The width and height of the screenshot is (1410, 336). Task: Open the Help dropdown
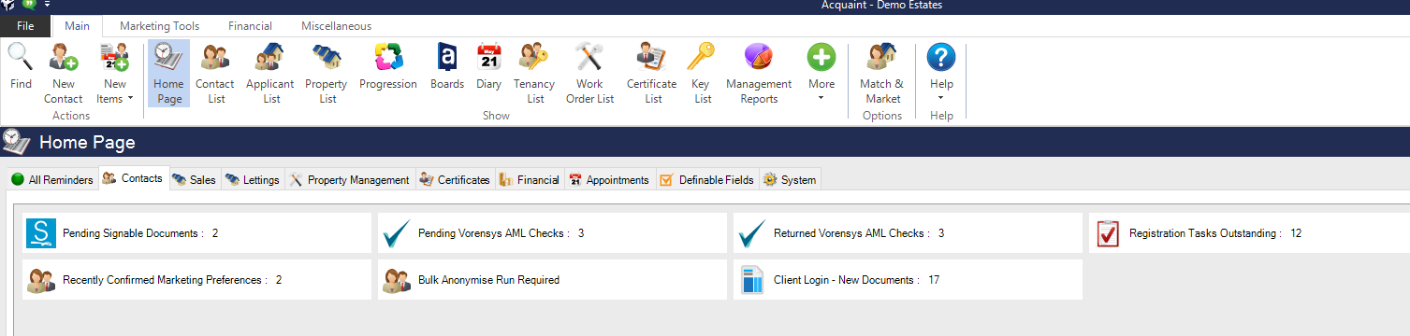pyautogui.click(x=941, y=73)
